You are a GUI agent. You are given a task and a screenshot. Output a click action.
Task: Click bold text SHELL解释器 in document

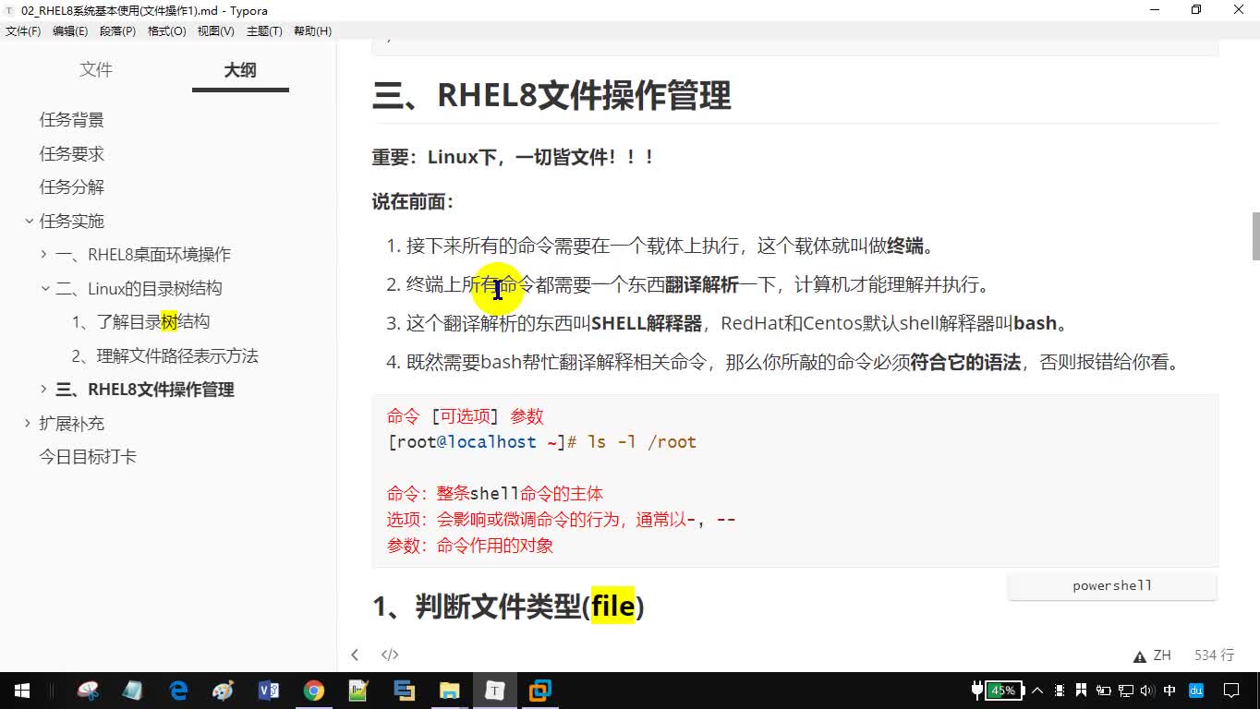click(x=647, y=324)
